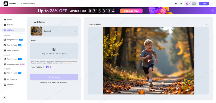Click the Media AI logo
The image size is (216, 103).
[10, 4]
